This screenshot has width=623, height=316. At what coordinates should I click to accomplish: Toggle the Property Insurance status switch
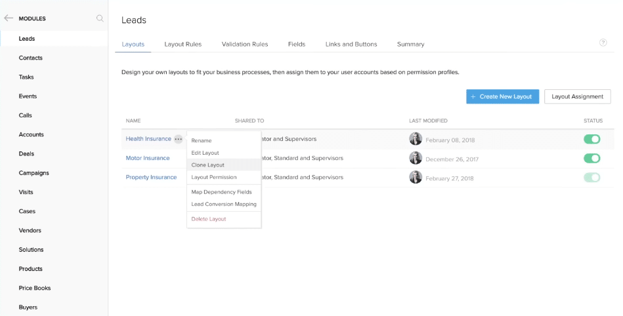click(591, 177)
